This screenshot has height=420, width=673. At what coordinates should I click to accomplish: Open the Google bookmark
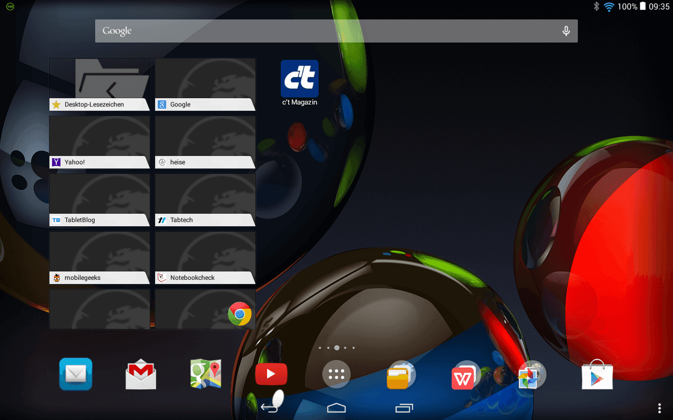pyautogui.click(x=206, y=84)
